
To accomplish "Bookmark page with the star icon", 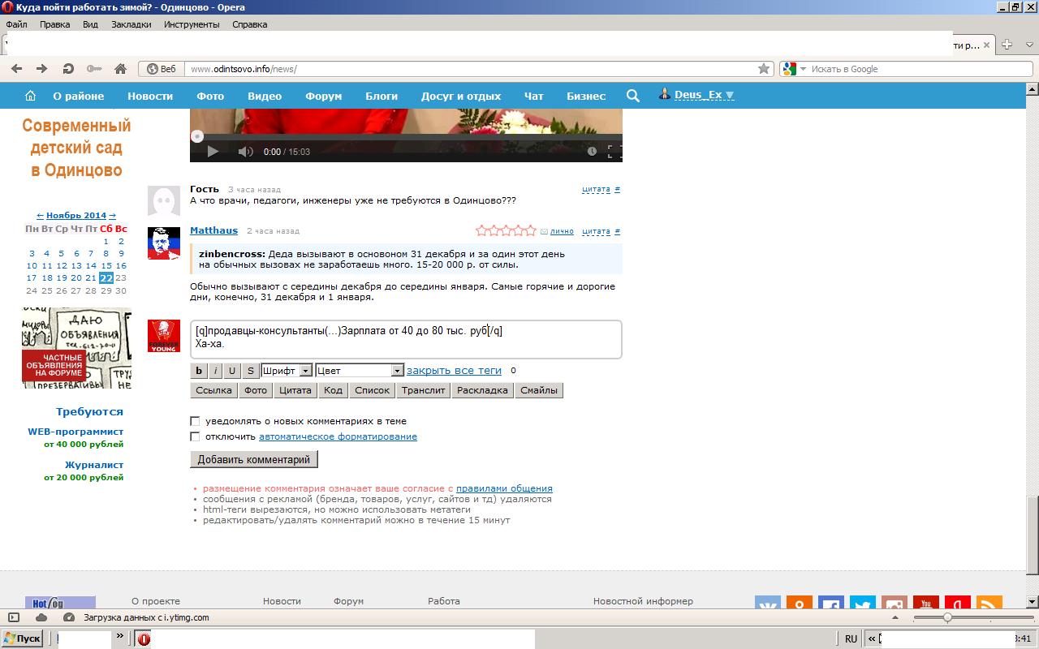I will tap(763, 69).
